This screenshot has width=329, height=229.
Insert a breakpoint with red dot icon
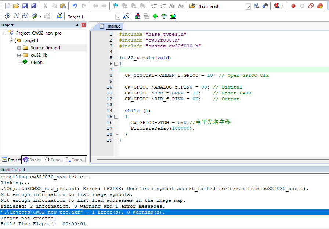(x=293, y=6)
